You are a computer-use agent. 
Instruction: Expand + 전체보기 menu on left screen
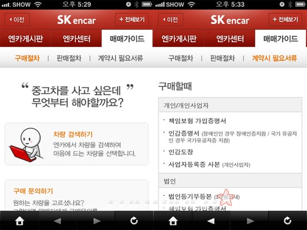(x=132, y=19)
